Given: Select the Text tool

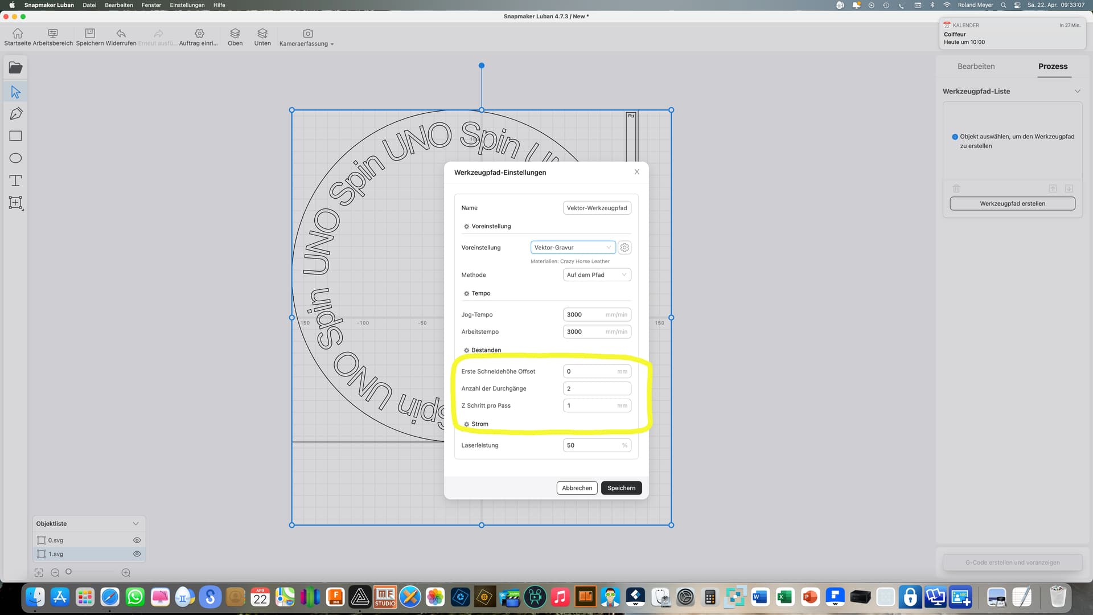Looking at the screenshot, I should point(16,181).
